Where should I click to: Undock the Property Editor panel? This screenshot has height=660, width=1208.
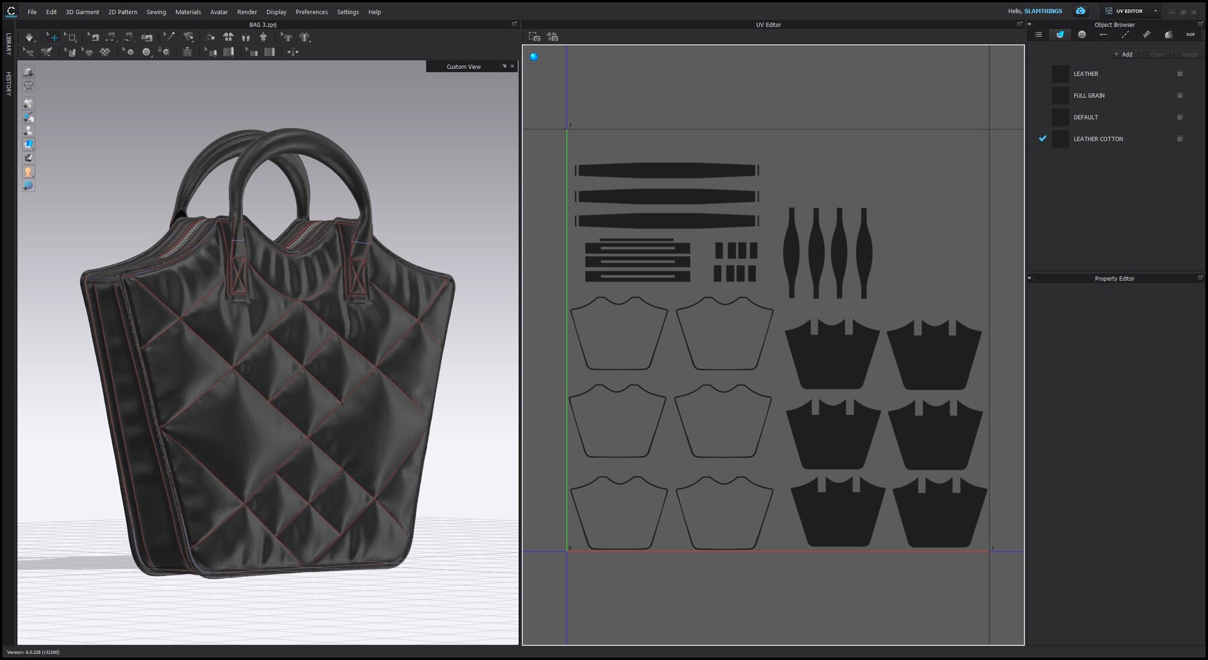coord(1201,277)
